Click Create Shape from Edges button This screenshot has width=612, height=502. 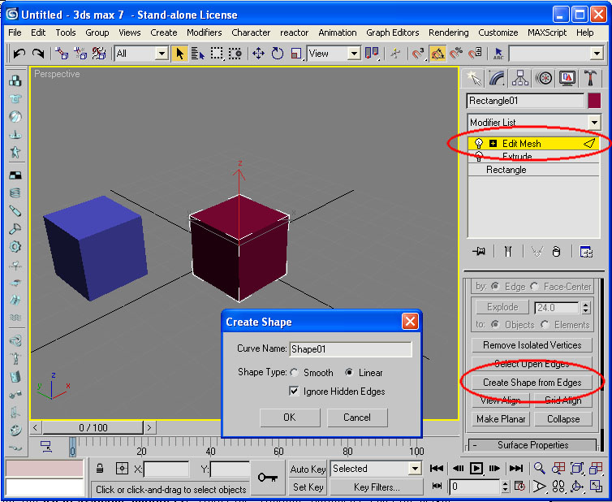[x=532, y=383]
